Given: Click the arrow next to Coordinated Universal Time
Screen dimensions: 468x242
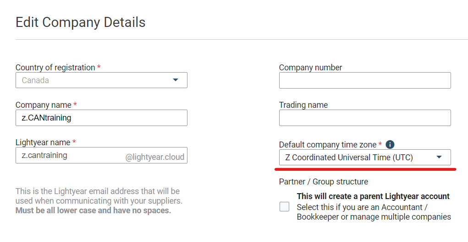Looking at the screenshot, I should pyautogui.click(x=439, y=157).
